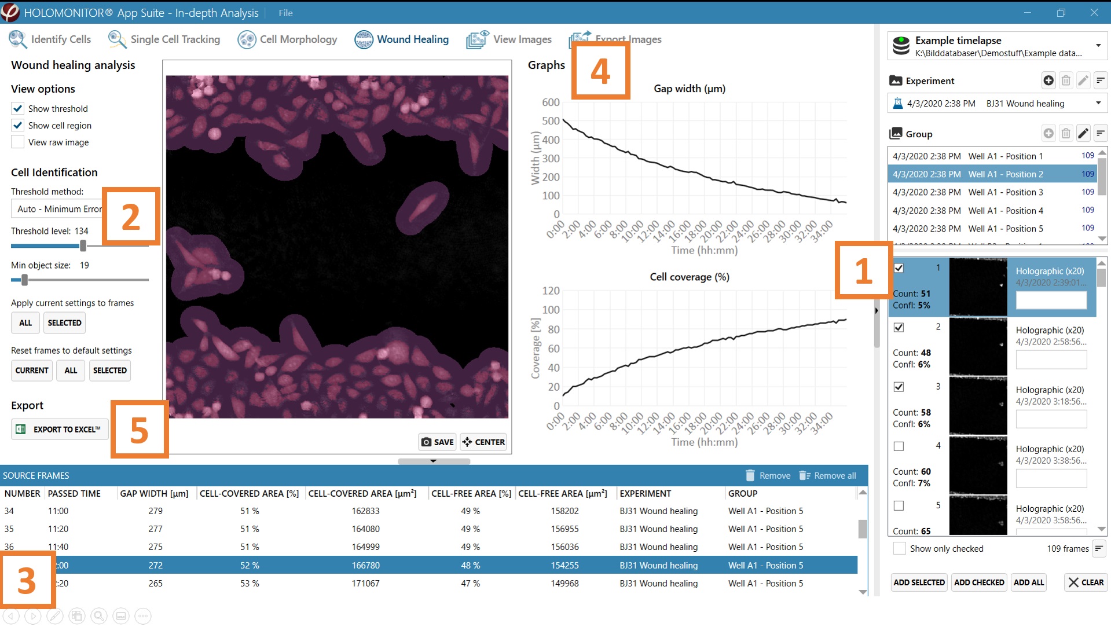This screenshot has width=1111, height=627.
Task: Add a new experiment with the plus icon
Action: [1048, 80]
